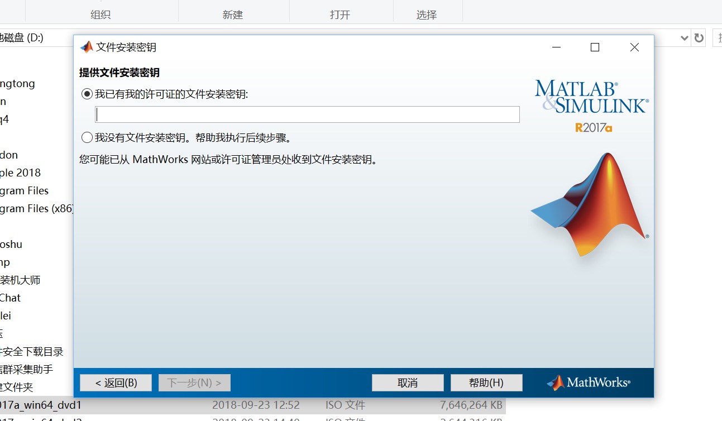Image resolution: width=722 pixels, height=421 pixels.
Task: Open the 新建 ribbon group
Action: (x=232, y=15)
